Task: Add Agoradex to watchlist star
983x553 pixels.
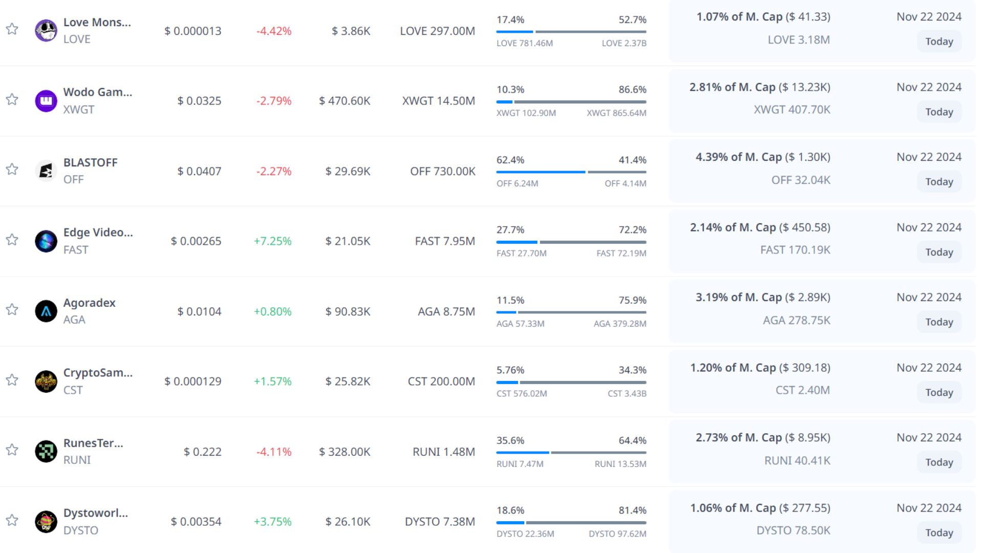Action: pos(12,309)
